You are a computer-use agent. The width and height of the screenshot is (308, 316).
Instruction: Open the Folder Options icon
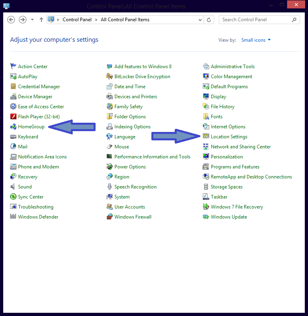coord(109,116)
